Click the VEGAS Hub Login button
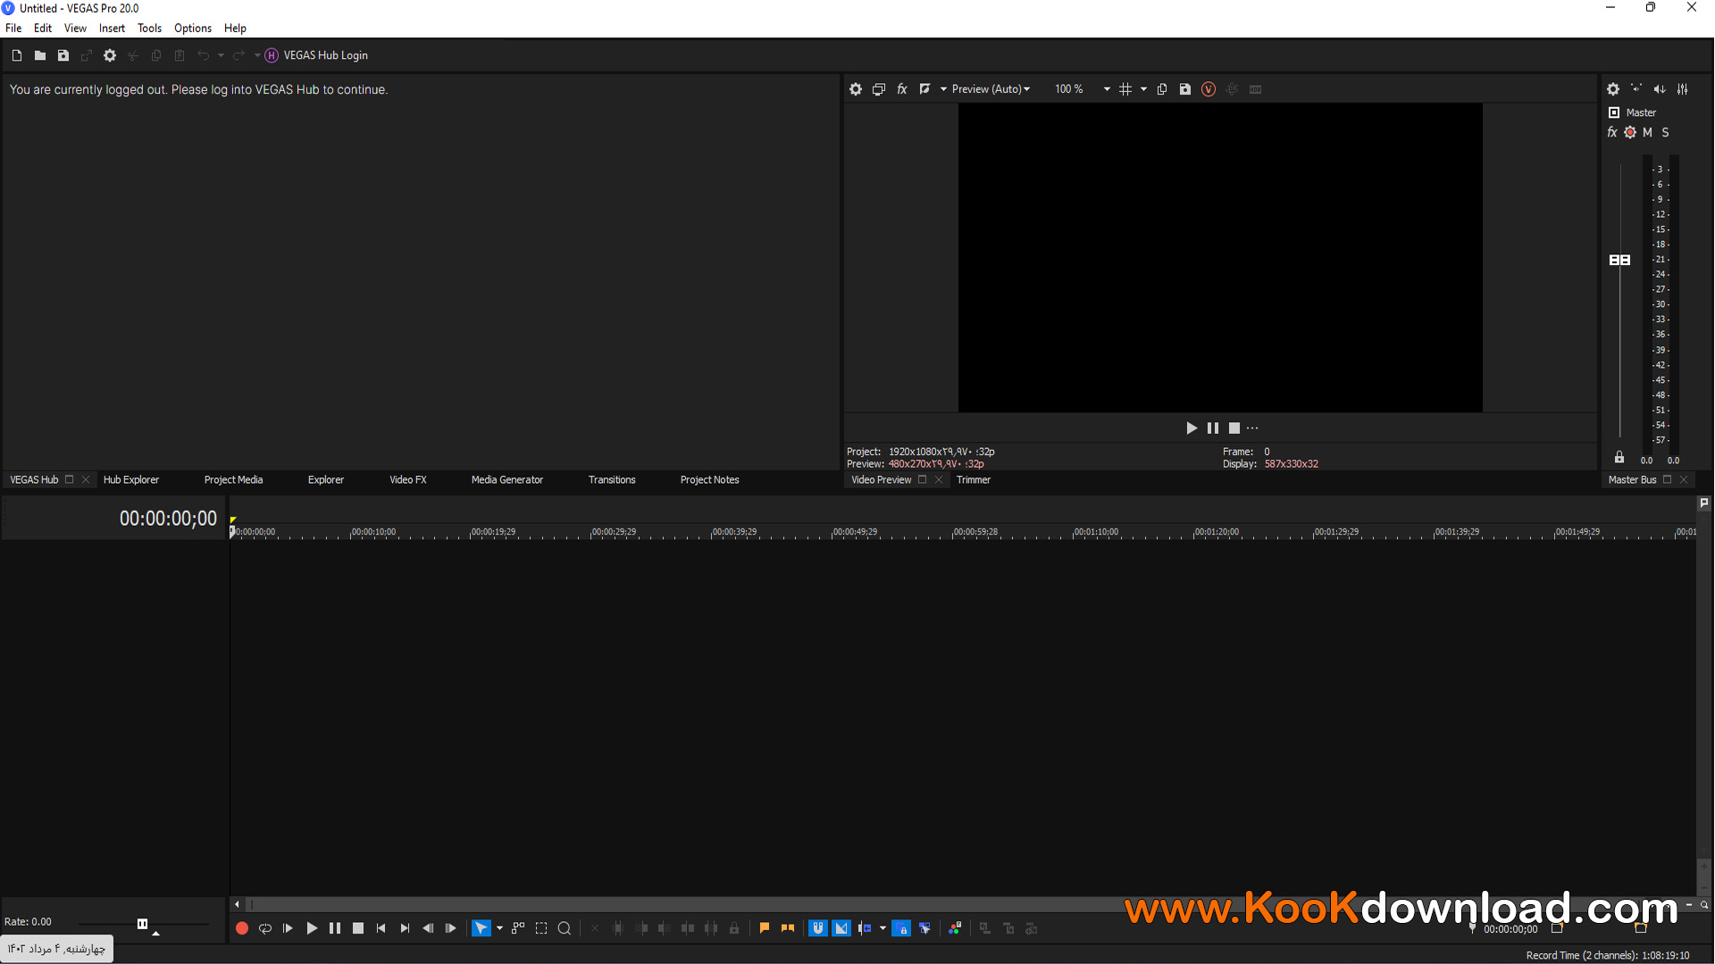This screenshot has height=964, width=1715. (x=316, y=55)
